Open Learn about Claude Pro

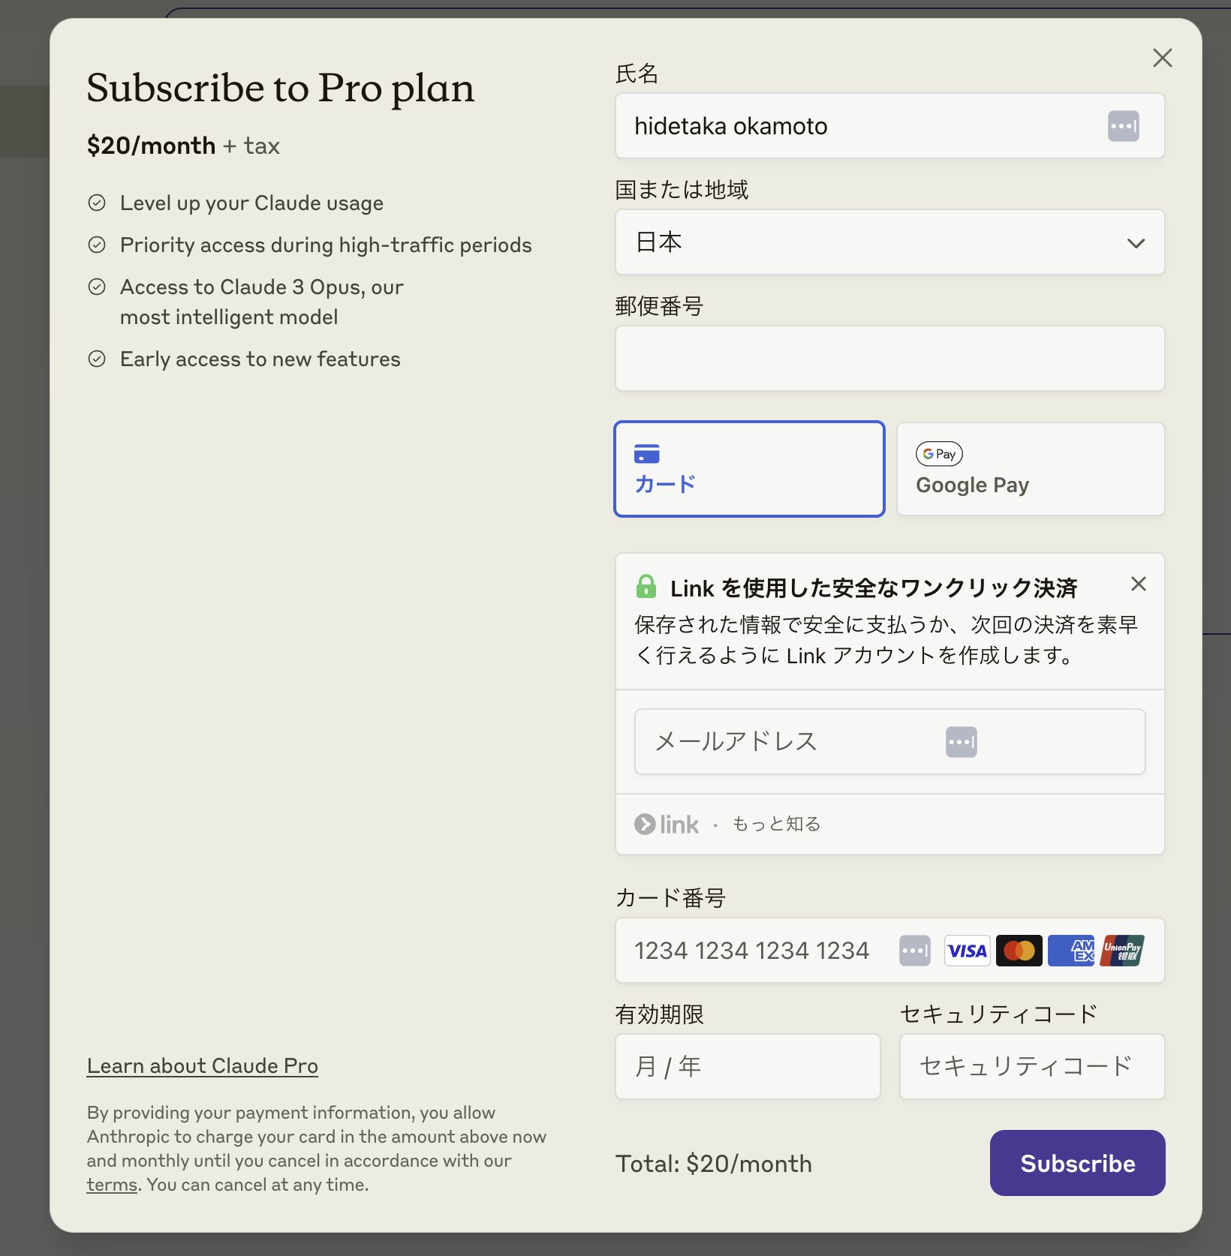[x=201, y=1065]
